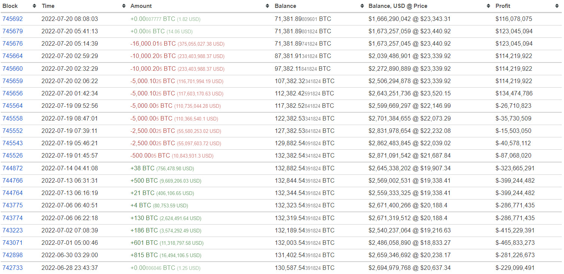Open block 743775 link

click(12, 206)
